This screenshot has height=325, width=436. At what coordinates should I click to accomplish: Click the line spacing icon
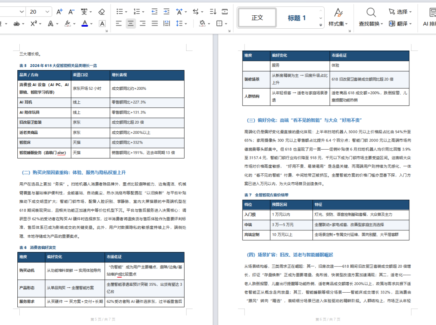click(179, 23)
